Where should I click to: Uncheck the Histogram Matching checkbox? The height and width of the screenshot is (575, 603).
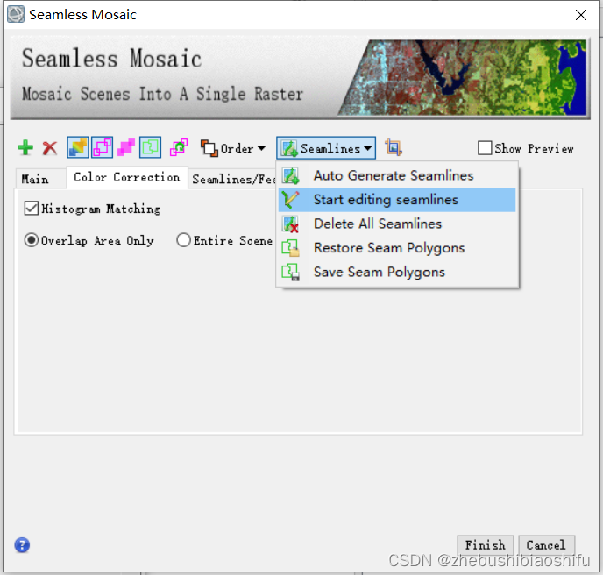click(x=32, y=209)
